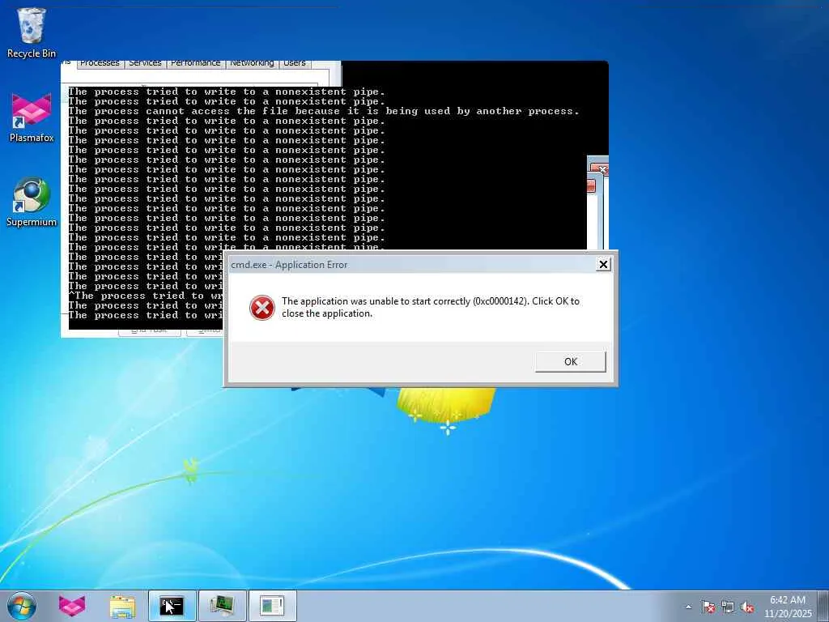829x622 pixels.
Task: Show hidden system tray icons
Action: coord(688,607)
